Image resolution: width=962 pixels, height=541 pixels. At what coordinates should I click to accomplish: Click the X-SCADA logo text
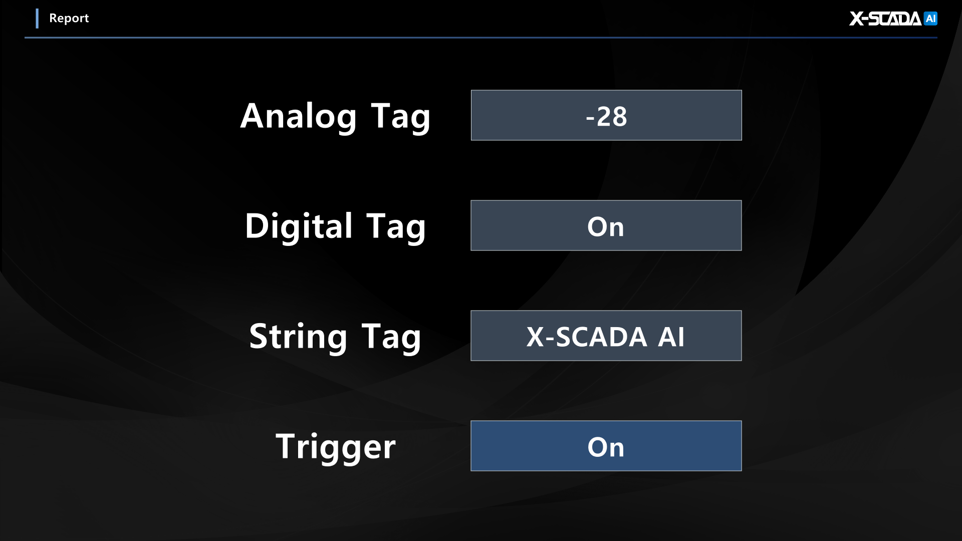pyautogui.click(x=885, y=19)
